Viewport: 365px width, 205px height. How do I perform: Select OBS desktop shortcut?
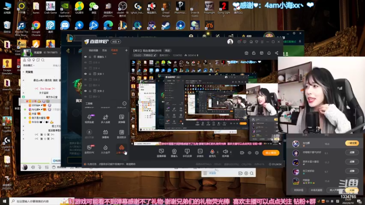coord(122,9)
